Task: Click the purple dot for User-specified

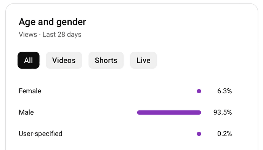Action: (x=199, y=134)
